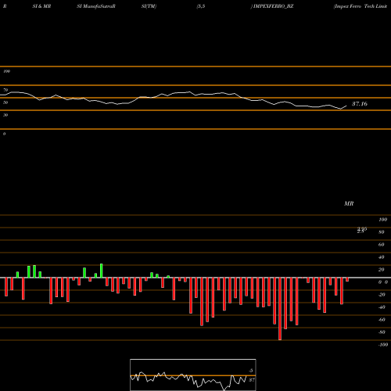Click the 30 level label on RSI axis
391x391 pixels.
(x=5, y=115)
